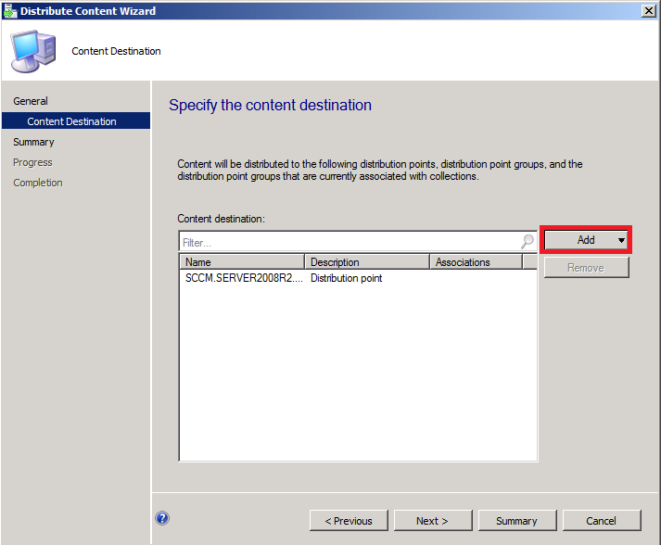Click inside the Filter input field
This screenshot has height=545, width=661.
click(x=350, y=242)
